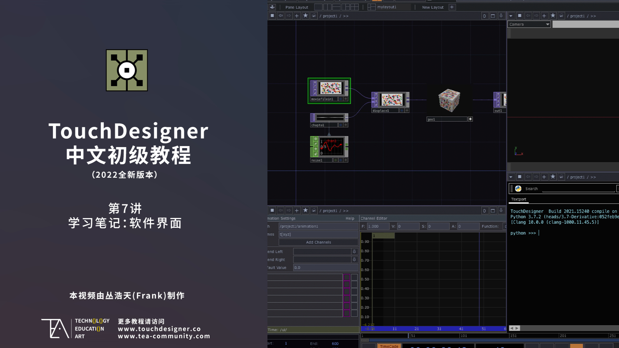Click the star icon in the Textport pane
This screenshot has height=348, width=619.
click(x=553, y=177)
